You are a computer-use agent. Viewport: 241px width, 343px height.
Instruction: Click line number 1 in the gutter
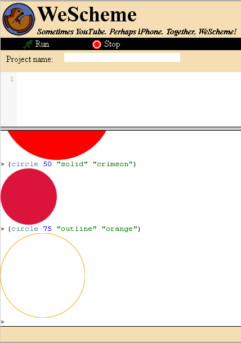(12, 79)
